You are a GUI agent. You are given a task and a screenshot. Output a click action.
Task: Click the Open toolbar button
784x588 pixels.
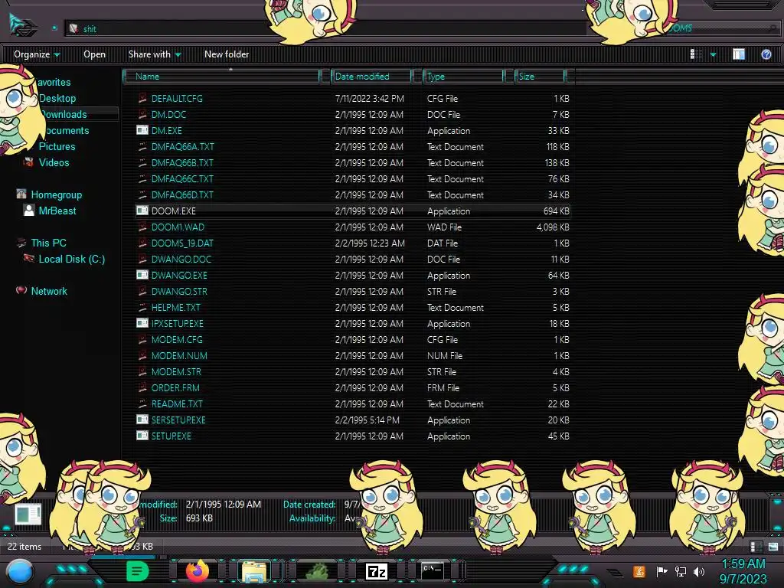[x=94, y=54]
